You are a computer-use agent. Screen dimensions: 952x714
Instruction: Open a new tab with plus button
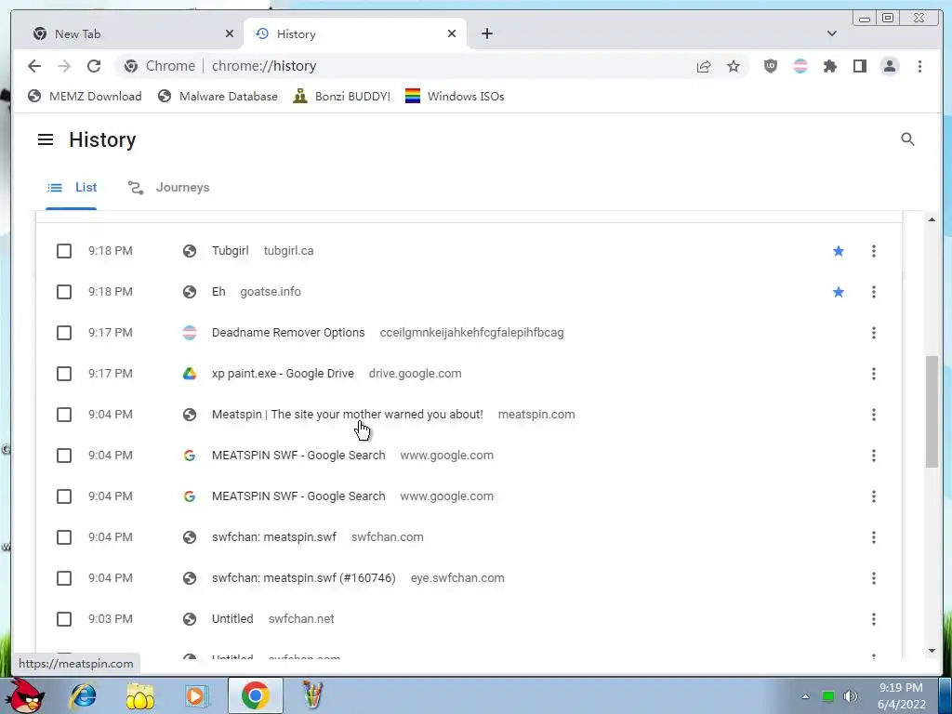point(487,34)
